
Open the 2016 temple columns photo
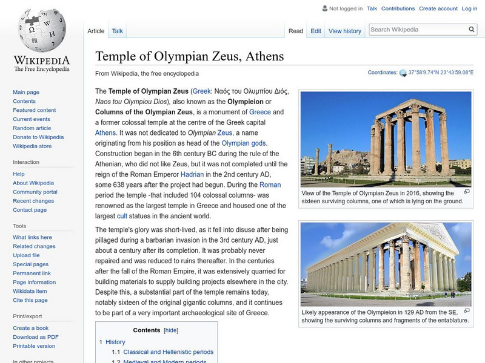pyautogui.click(x=386, y=139)
